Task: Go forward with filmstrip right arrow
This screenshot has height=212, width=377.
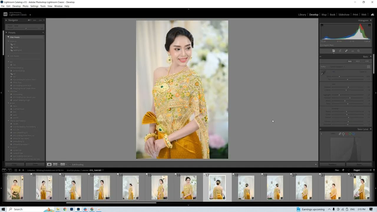Action: (23, 170)
